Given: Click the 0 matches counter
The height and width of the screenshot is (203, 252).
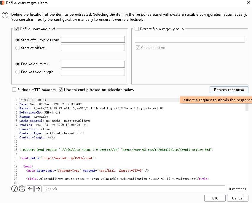Looking at the screenshot, I should tap(237, 189).
